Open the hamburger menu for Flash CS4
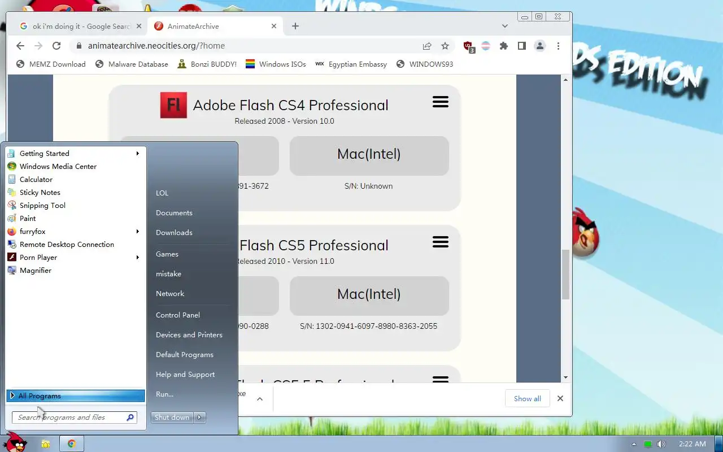The height and width of the screenshot is (452, 723). click(441, 102)
